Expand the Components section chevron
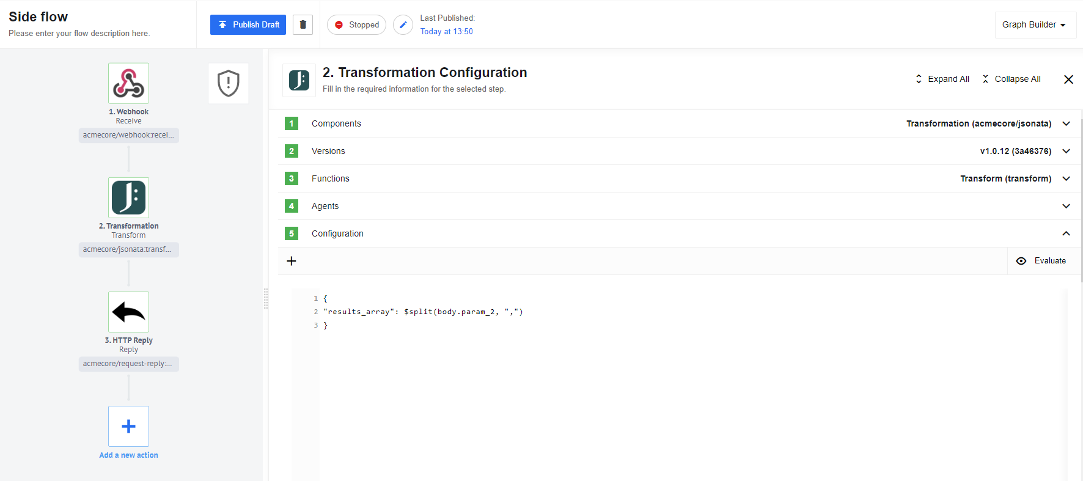 [1066, 123]
